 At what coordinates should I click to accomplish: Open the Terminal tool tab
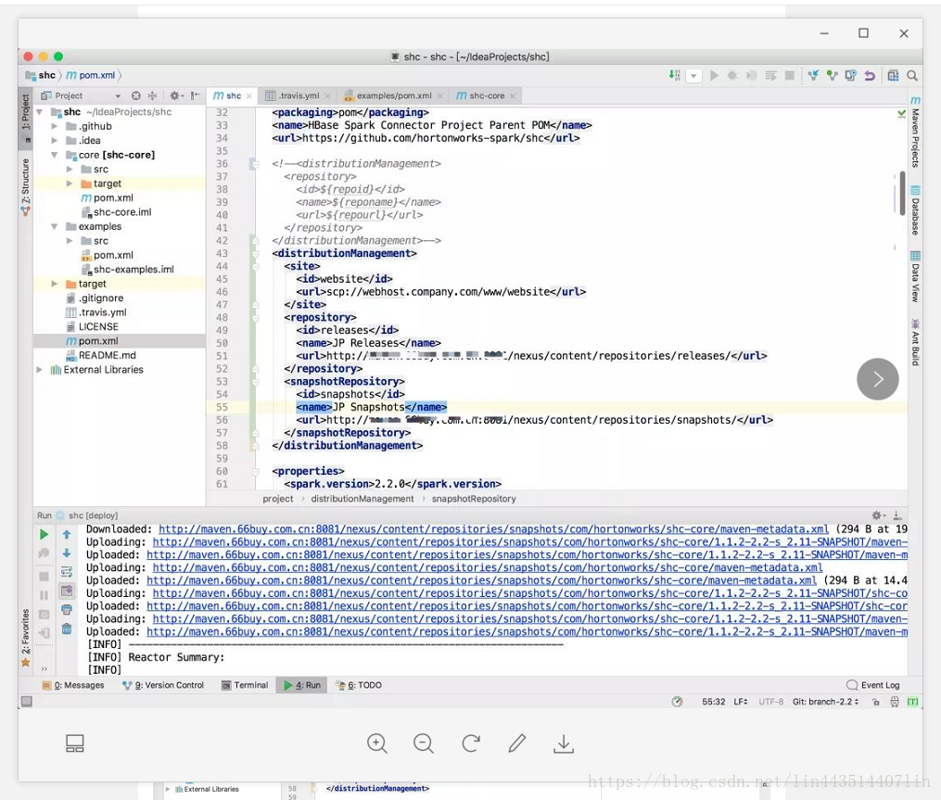245,685
